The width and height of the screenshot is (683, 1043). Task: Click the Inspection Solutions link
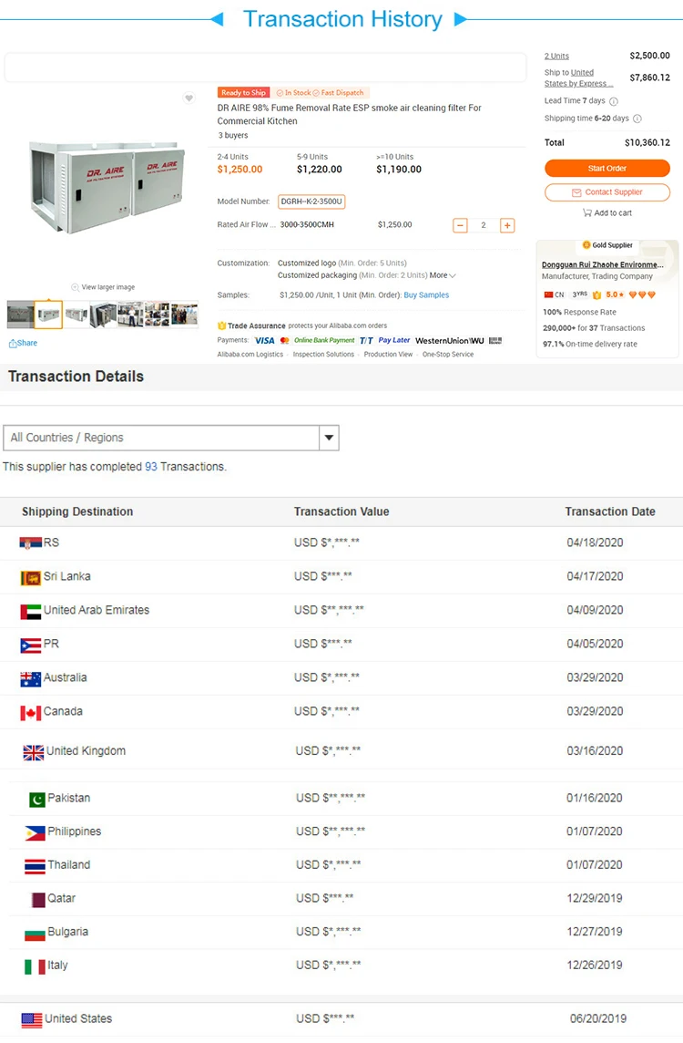[323, 355]
